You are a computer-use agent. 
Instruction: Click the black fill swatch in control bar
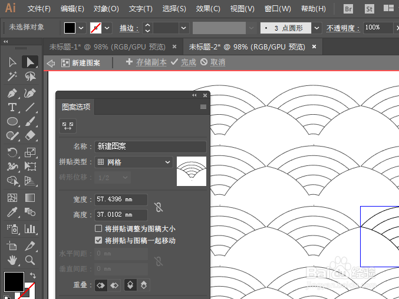coord(70,28)
